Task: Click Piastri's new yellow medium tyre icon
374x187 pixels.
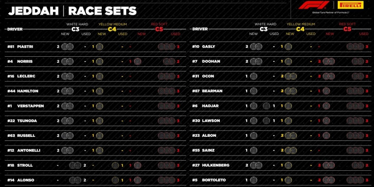Action: point(99,47)
